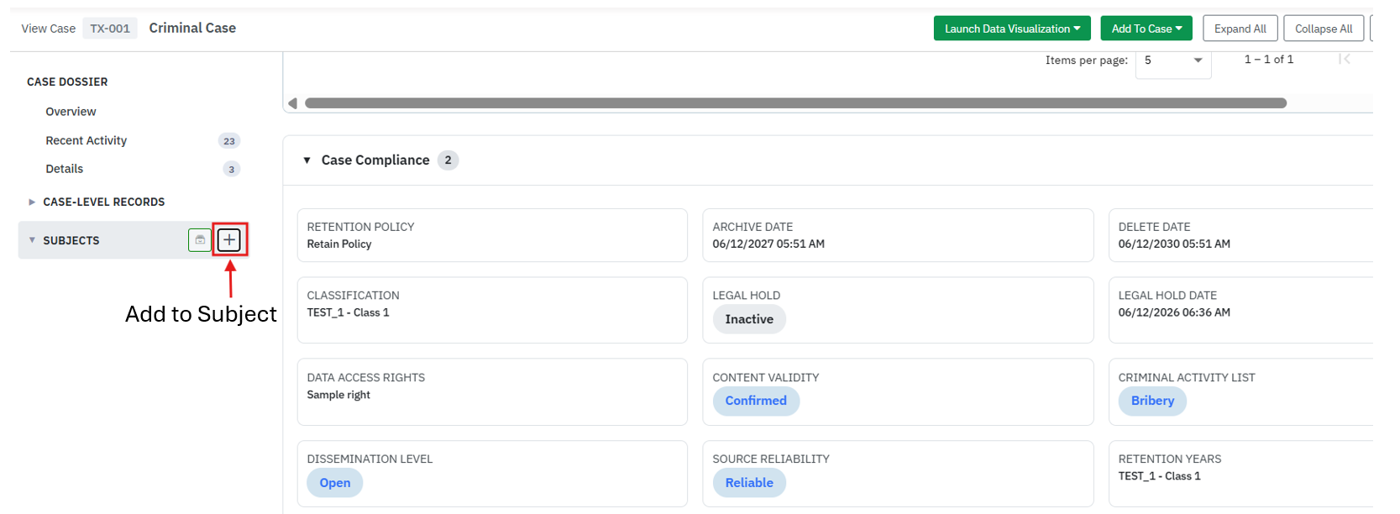Click the horizontal scrollbar bar

tap(795, 103)
